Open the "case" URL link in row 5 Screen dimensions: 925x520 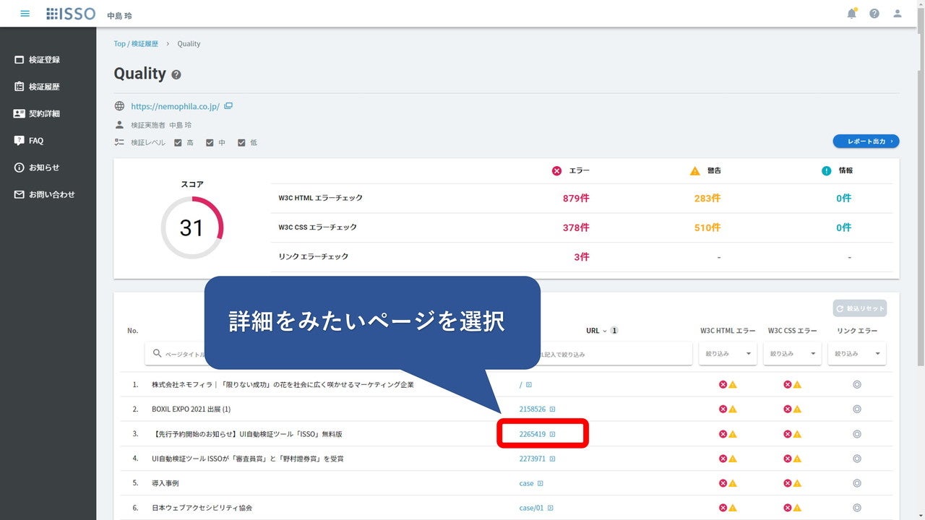tap(526, 483)
